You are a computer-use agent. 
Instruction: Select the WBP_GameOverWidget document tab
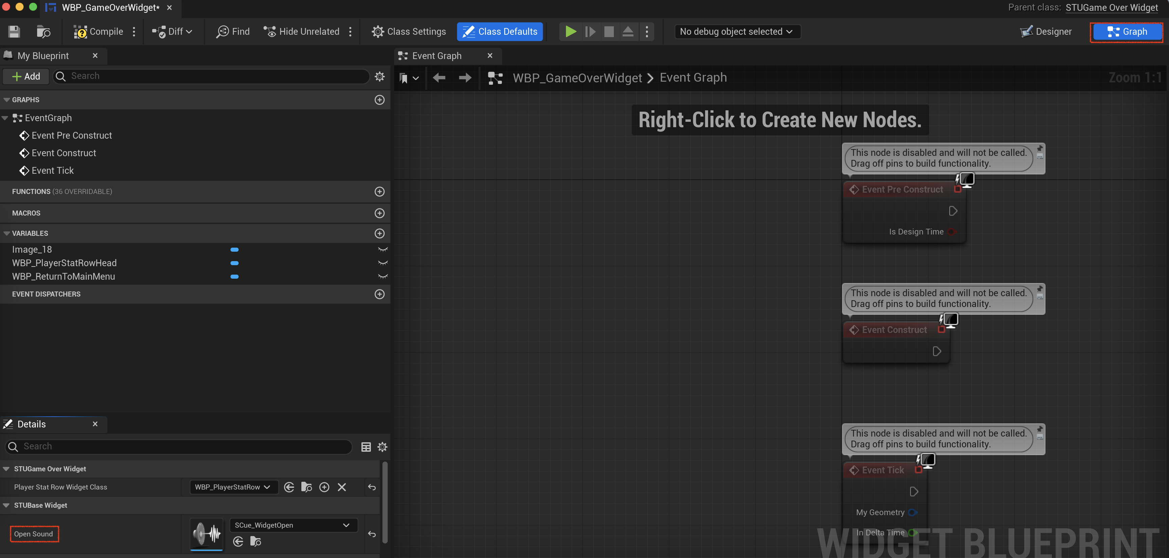110,8
